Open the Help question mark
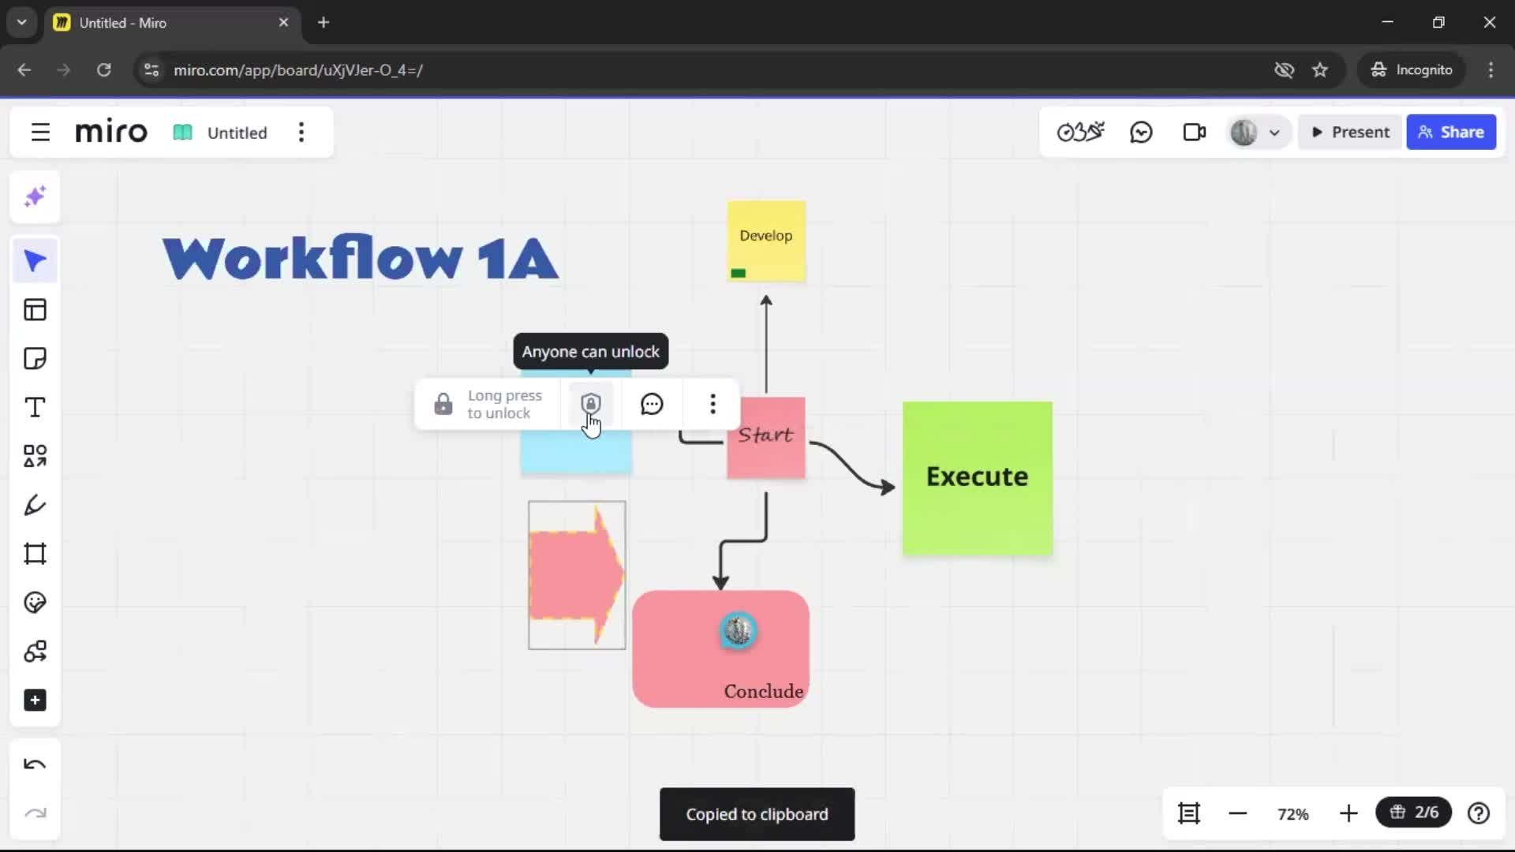 1479,813
